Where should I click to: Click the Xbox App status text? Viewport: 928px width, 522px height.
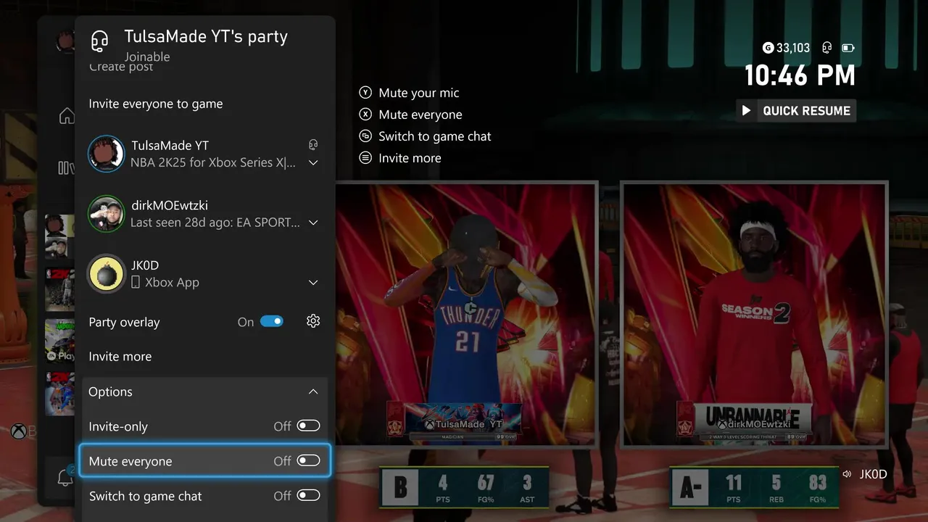click(172, 283)
